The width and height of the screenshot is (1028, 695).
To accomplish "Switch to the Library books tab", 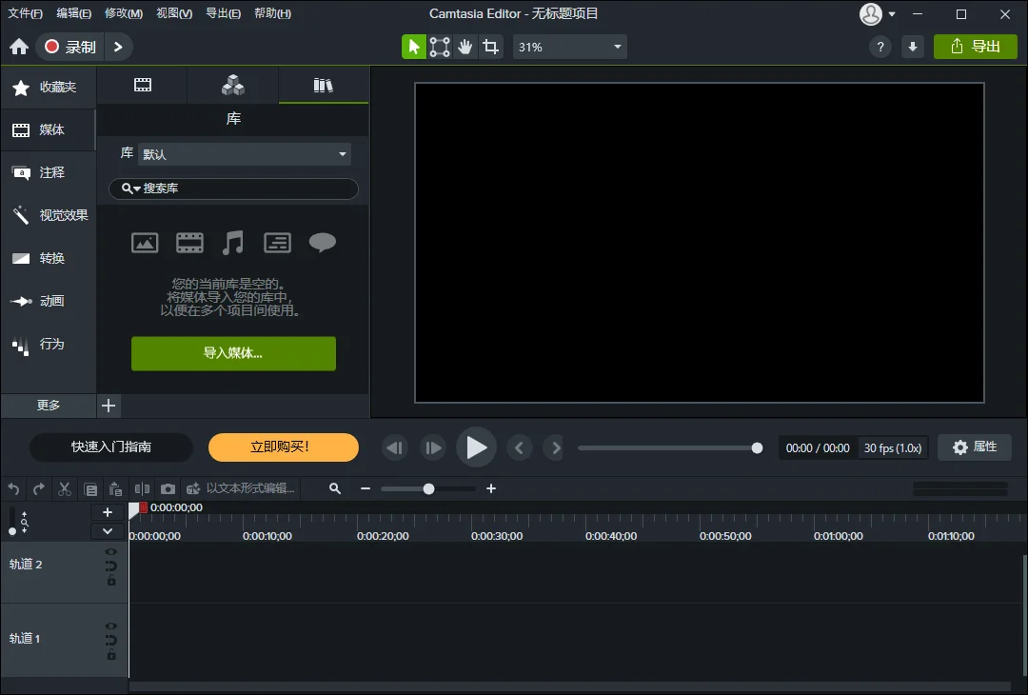I will click(x=324, y=85).
